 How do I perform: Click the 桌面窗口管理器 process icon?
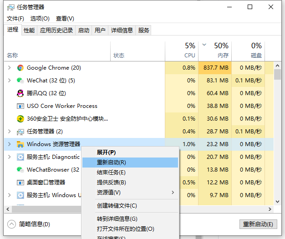20,183
